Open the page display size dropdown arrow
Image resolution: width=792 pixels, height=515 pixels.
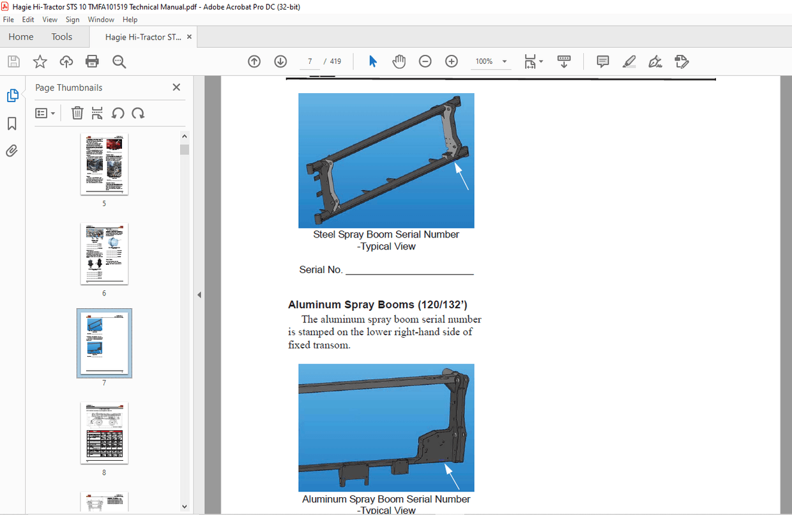tap(541, 61)
